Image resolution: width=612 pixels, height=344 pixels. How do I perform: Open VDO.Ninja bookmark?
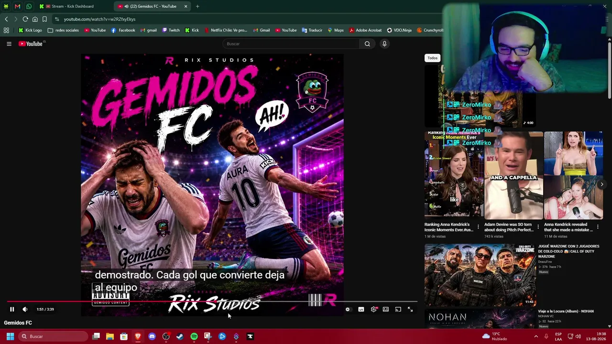pyautogui.click(x=399, y=30)
